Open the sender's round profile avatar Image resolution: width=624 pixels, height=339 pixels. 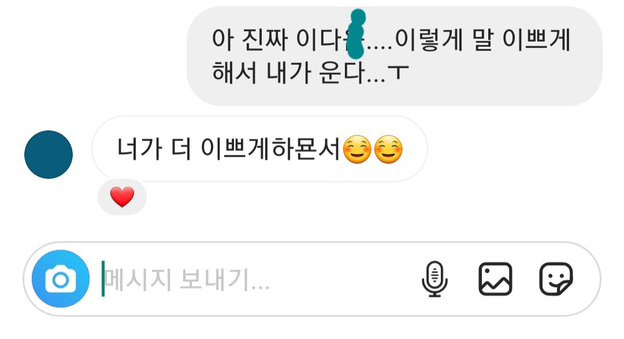[x=49, y=155]
